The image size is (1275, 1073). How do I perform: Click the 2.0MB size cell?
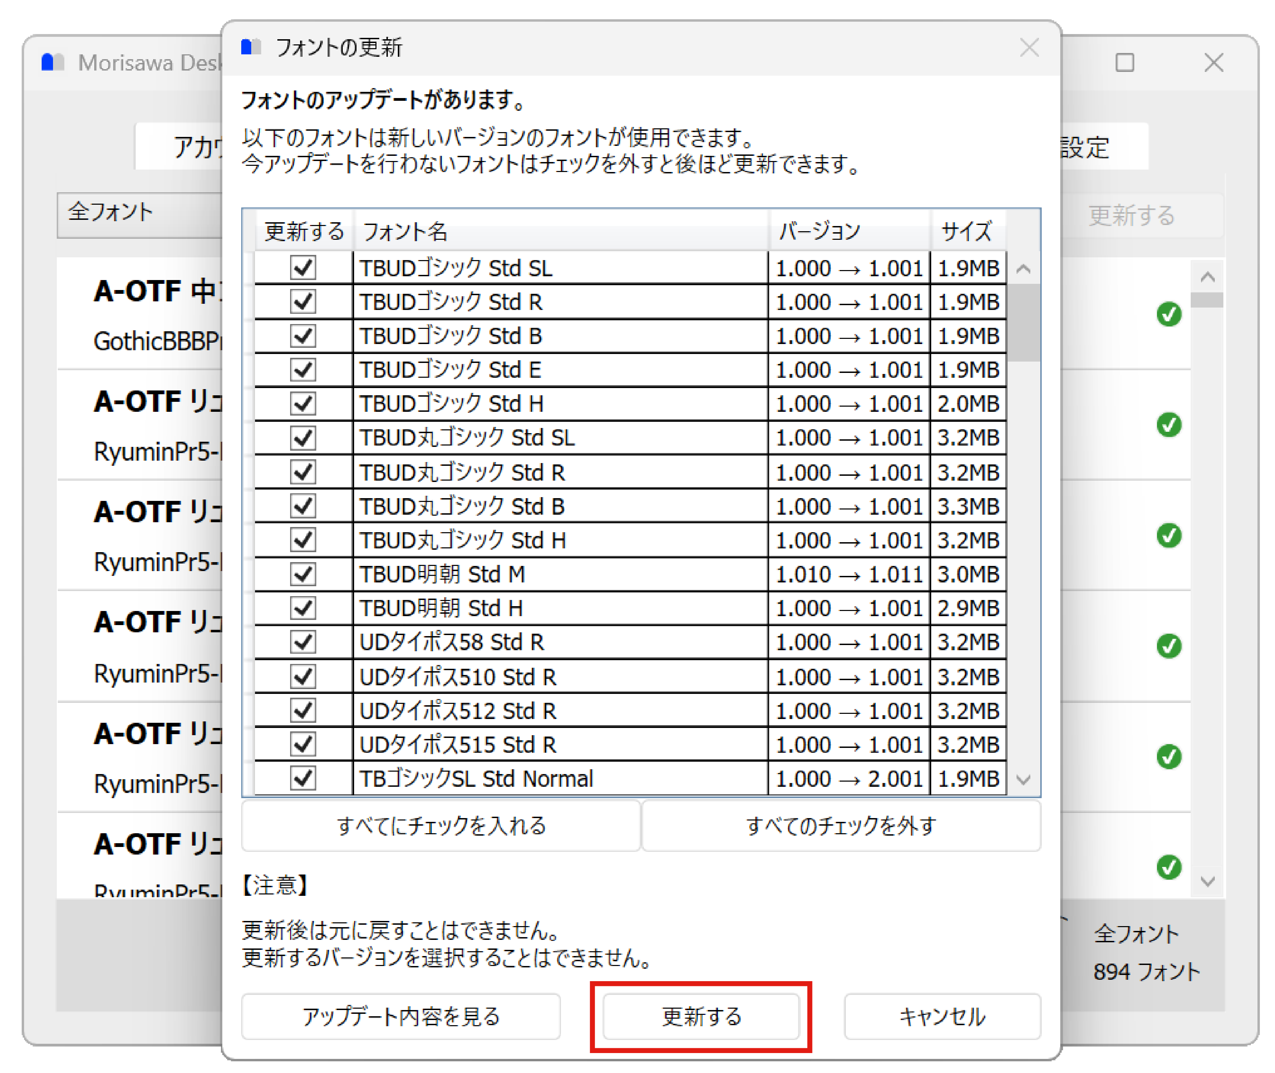coord(968,404)
